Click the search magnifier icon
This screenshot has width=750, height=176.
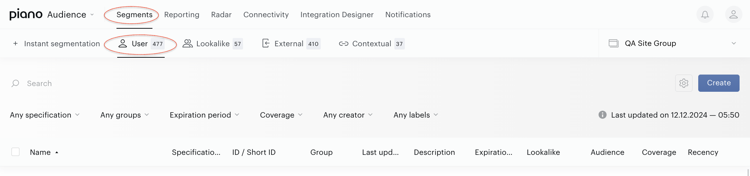pyautogui.click(x=15, y=84)
